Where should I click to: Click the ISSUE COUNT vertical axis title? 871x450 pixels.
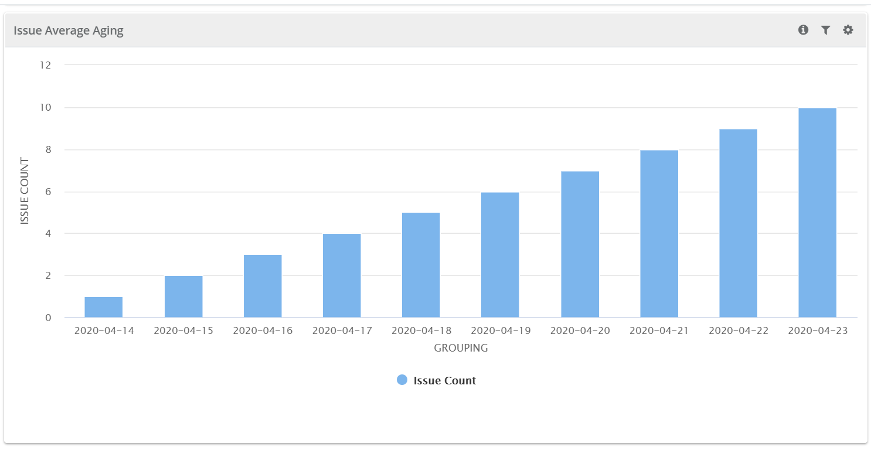tap(25, 191)
